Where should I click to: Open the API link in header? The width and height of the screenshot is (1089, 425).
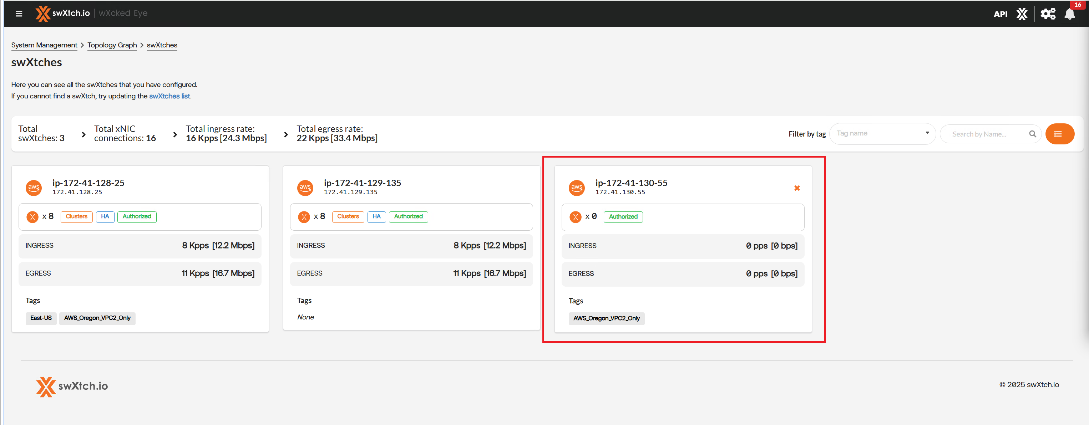coord(1000,14)
